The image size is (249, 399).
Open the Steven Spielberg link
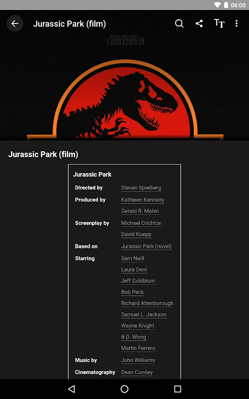click(141, 188)
